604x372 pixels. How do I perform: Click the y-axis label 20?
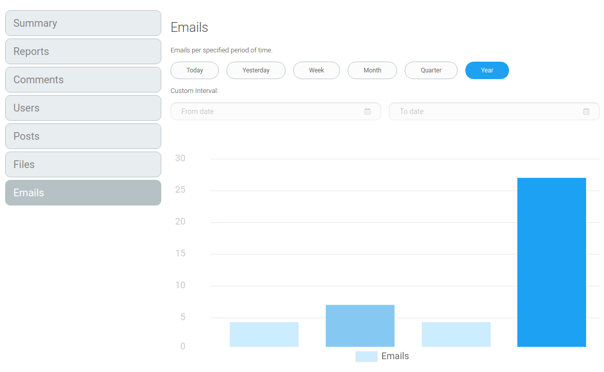click(x=180, y=221)
